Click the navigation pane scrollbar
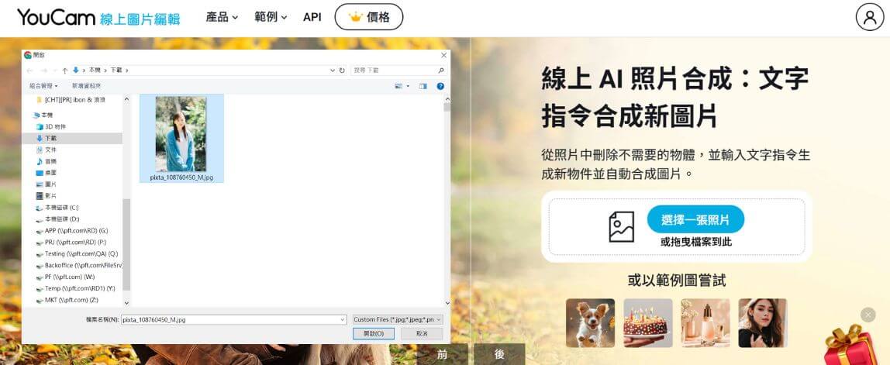Image resolution: width=890 pixels, height=365 pixels. pos(126,245)
